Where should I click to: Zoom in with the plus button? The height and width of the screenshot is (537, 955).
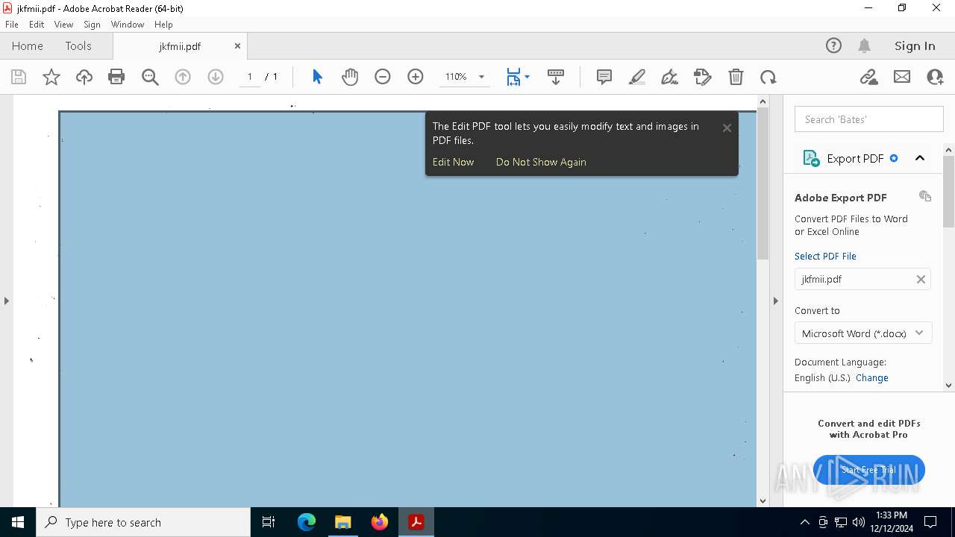416,77
